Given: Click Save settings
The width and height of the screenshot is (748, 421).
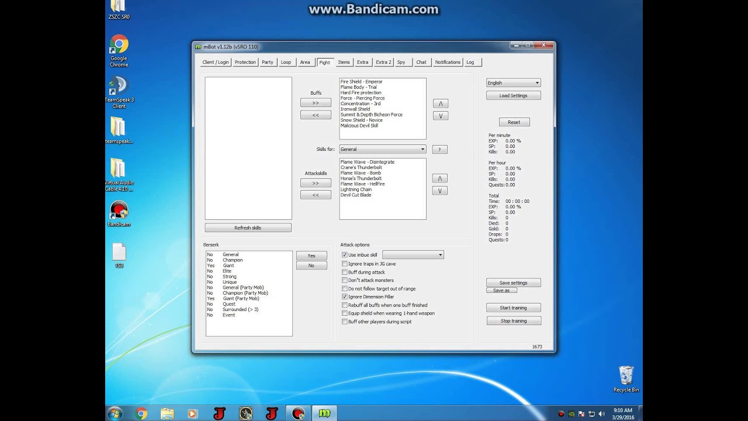Looking at the screenshot, I should click(513, 283).
